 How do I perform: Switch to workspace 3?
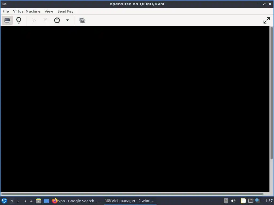point(25,201)
